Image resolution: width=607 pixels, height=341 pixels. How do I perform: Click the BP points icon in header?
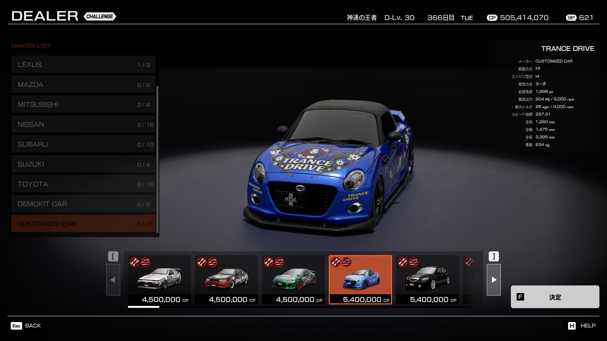(571, 18)
